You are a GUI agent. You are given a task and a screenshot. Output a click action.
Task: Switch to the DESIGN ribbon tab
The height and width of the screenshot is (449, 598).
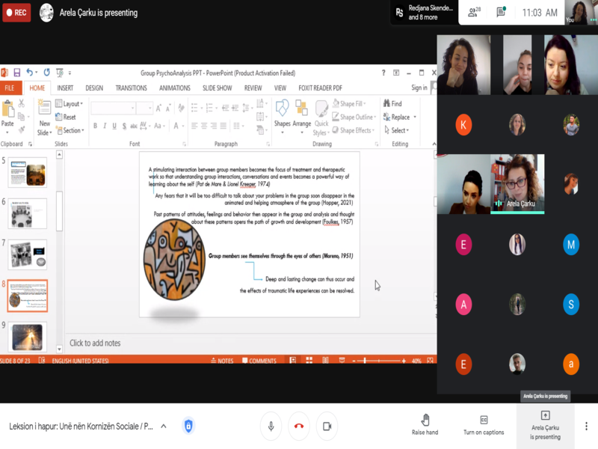tap(94, 88)
